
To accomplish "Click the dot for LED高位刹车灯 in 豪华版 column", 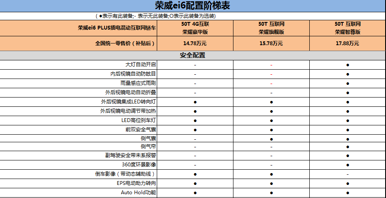I will coord(195,121).
